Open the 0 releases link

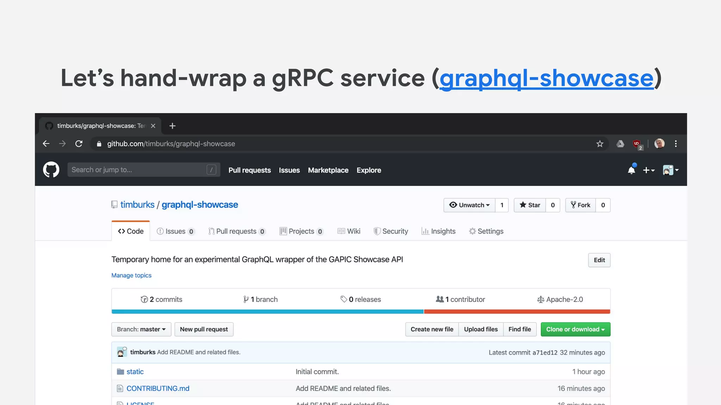coord(360,299)
